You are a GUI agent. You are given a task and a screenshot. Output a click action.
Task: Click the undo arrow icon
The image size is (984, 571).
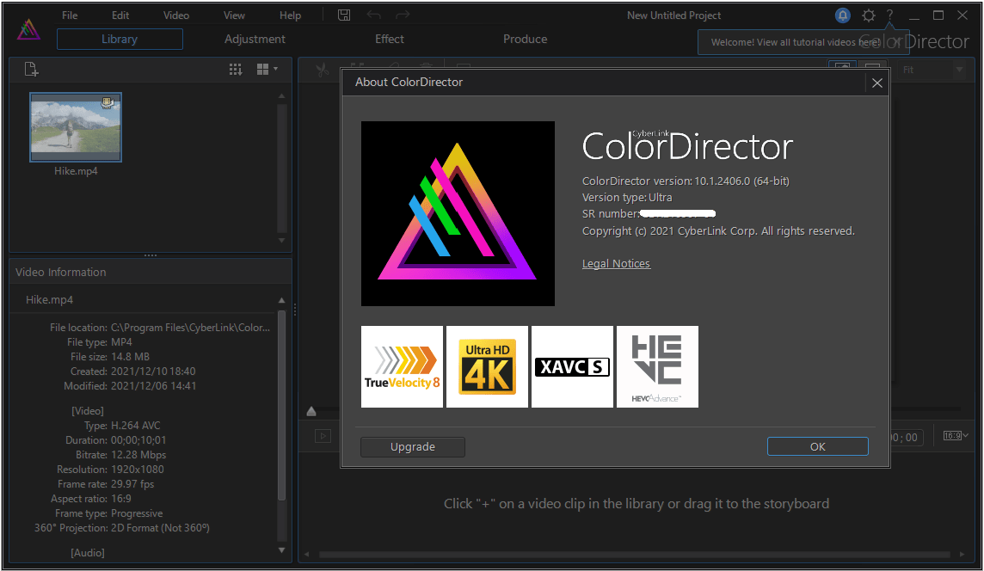374,15
